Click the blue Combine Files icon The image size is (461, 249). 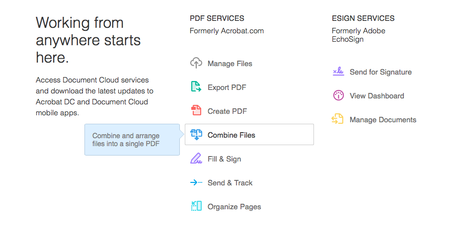196,135
